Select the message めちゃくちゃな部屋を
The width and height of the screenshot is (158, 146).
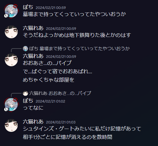point(49,80)
